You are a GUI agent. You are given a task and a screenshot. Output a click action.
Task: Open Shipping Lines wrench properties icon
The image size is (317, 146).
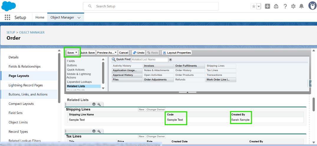pyautogui.click(x=99, y=104)
